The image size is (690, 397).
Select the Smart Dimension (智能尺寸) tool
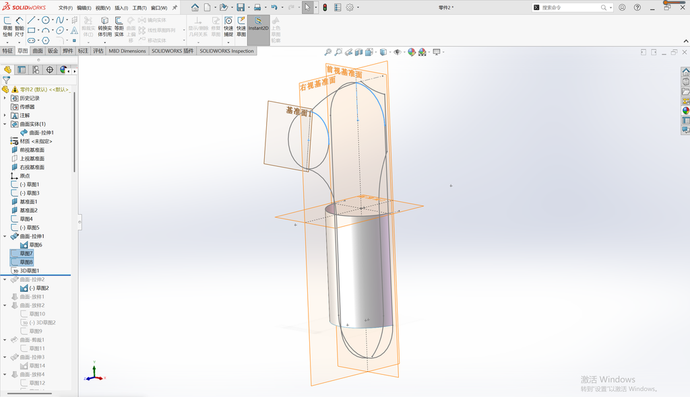coord(20,27)
